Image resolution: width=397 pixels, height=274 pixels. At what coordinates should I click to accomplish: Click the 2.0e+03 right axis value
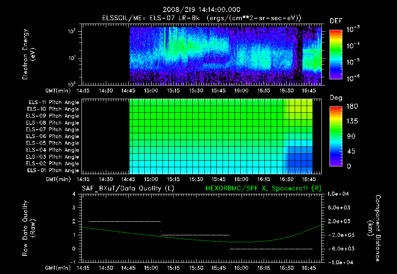click(339, 221)
